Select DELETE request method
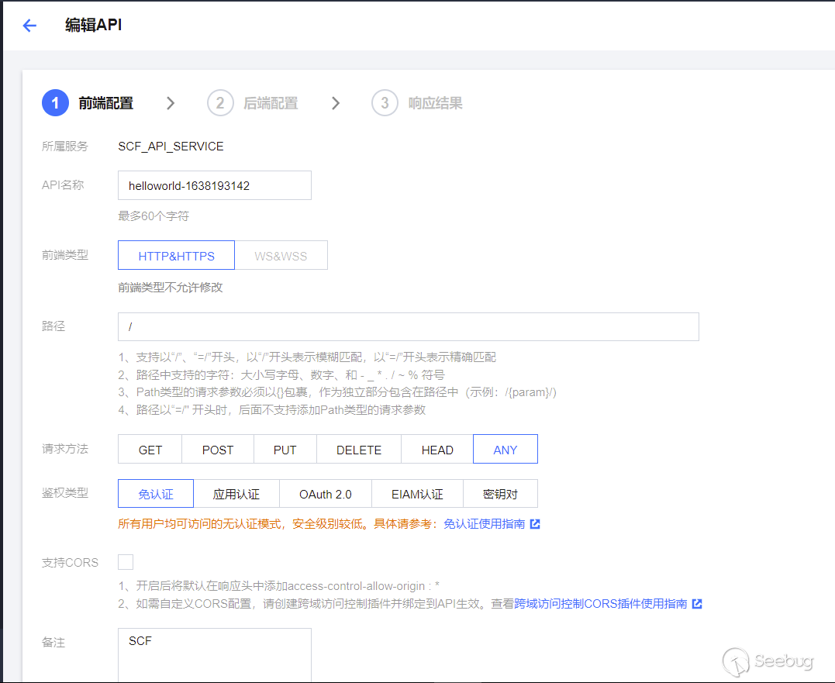The image size is (835, 683). (359, 450)
